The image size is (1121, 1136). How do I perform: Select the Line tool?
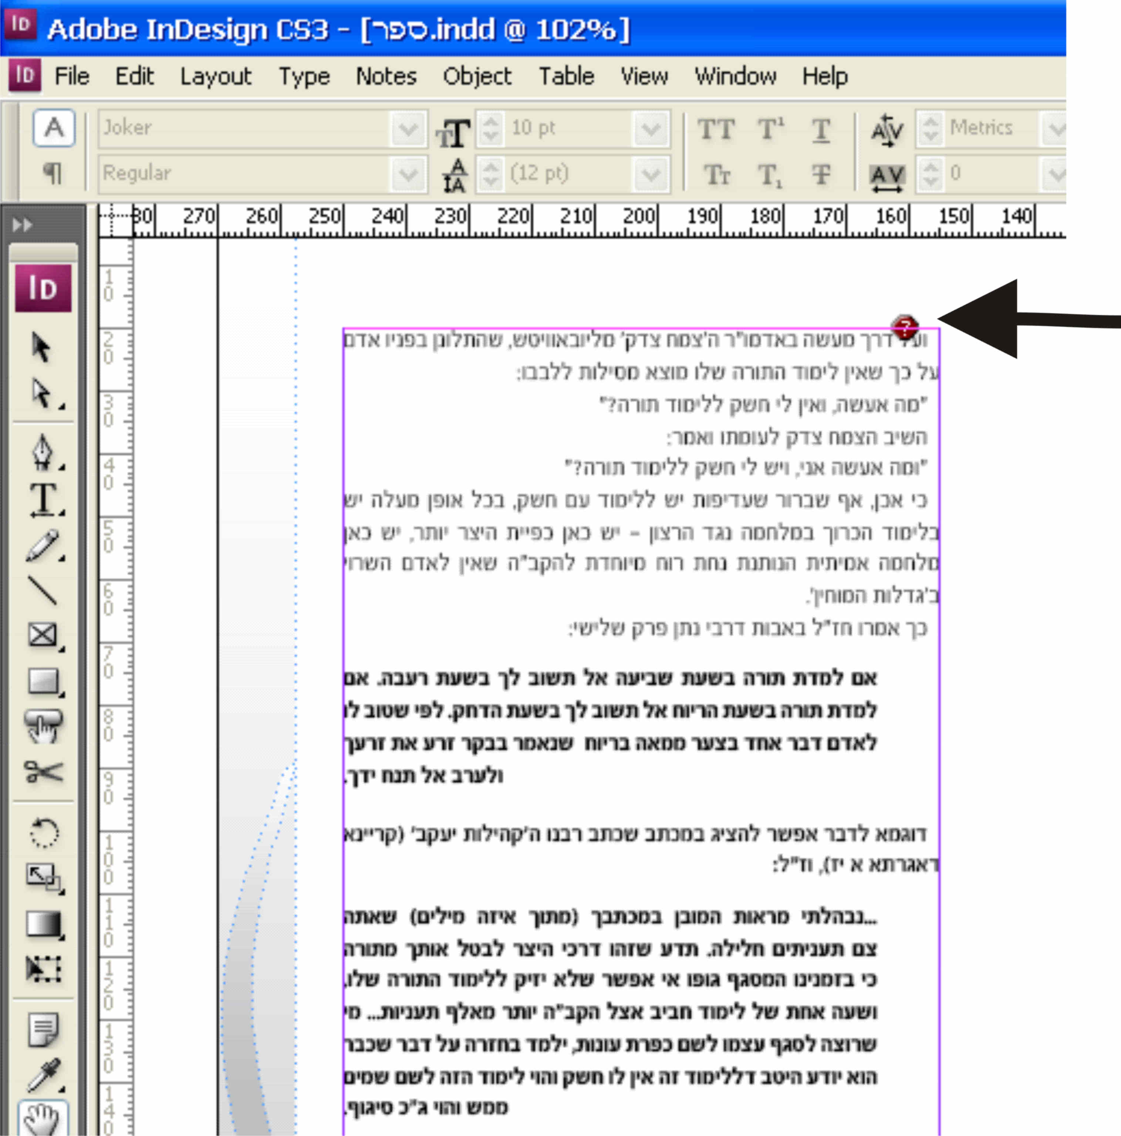42,590
